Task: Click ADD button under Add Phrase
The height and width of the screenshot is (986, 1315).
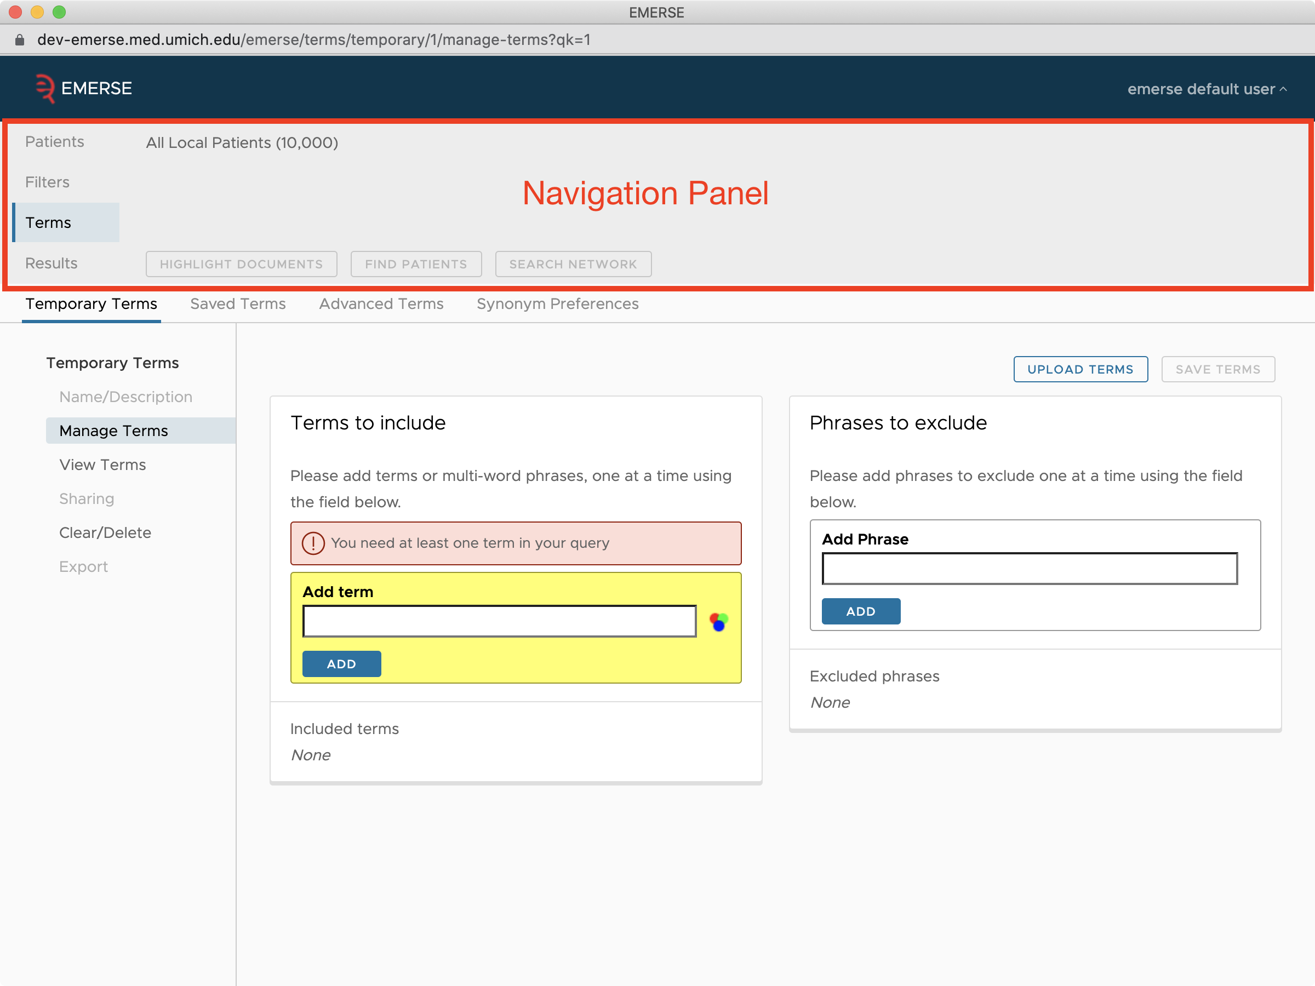Action: click(x=860, y=611)
